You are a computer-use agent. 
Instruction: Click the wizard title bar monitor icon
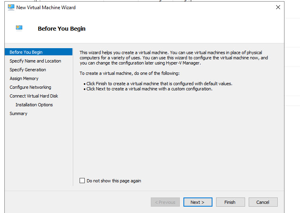coord(11,7)
